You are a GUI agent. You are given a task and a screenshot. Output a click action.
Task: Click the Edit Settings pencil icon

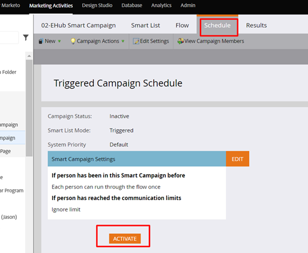(x=136, y=41)
